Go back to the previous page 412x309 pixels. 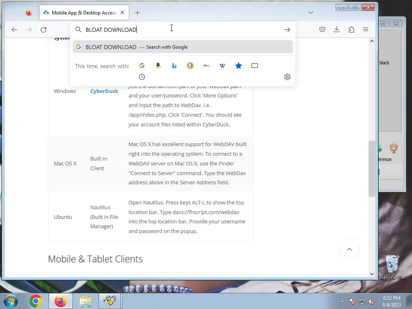point(14,30)
